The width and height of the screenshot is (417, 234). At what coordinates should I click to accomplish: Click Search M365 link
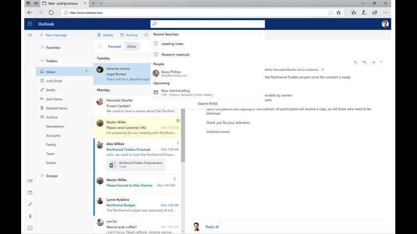pos(207,104)
